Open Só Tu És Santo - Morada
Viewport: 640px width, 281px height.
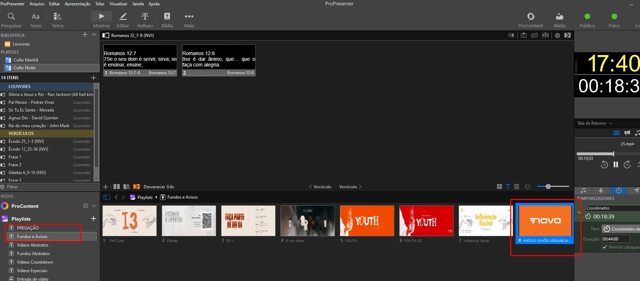[47, 110]
